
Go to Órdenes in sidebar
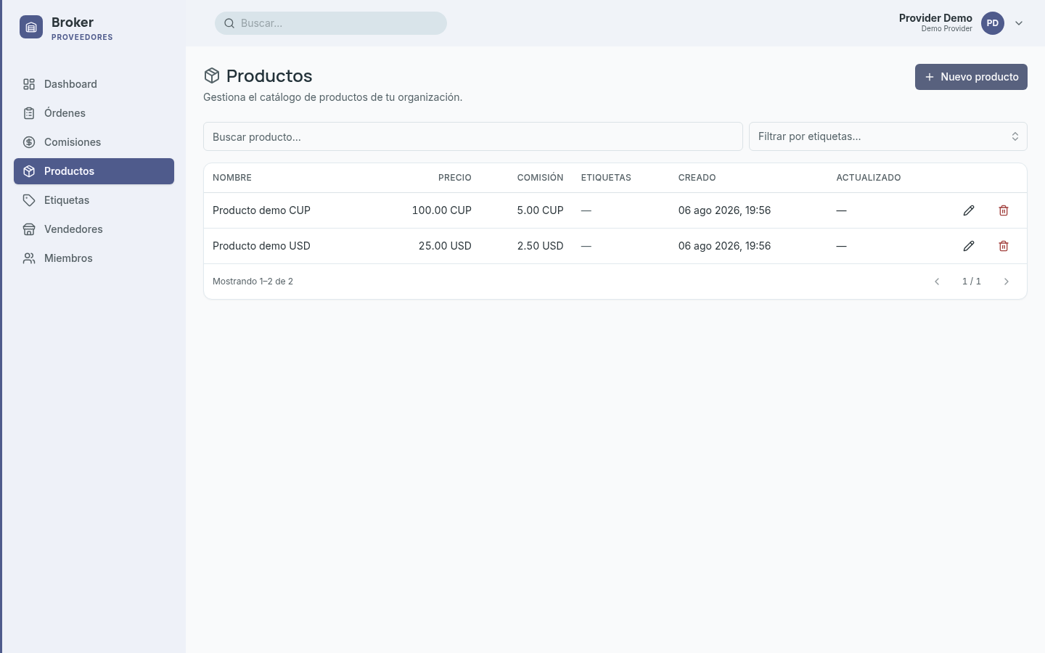click(94, 113)
